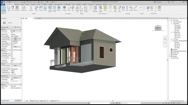Select the Tag Room tool
Screen dimensions: 188x105
[100, 9]
